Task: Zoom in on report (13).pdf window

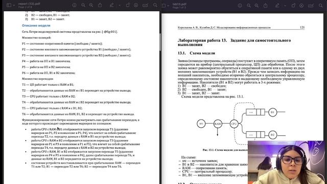Action: (x=91, y=5)
